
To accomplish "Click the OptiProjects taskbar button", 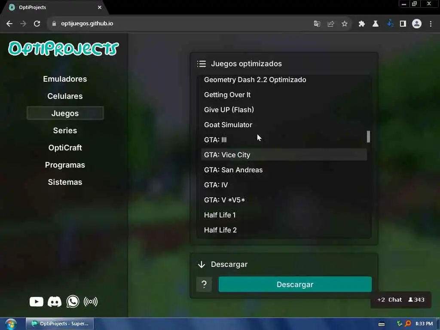I will tap(60, 324).
